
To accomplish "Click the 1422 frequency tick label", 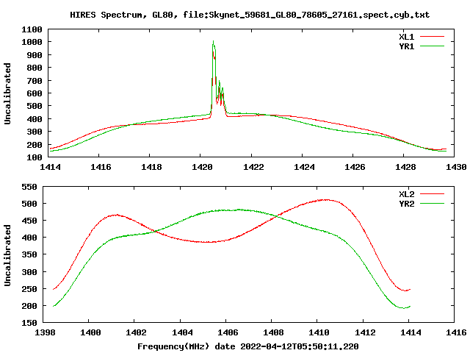I will tap(253, 167).
